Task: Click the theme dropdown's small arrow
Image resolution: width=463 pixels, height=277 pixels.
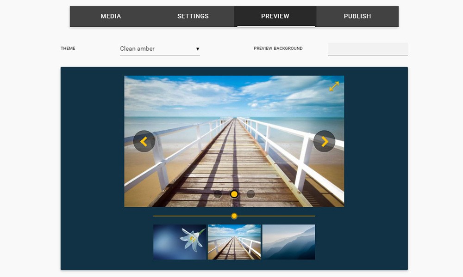Action: pyautogui.click(x=198, y=49)
